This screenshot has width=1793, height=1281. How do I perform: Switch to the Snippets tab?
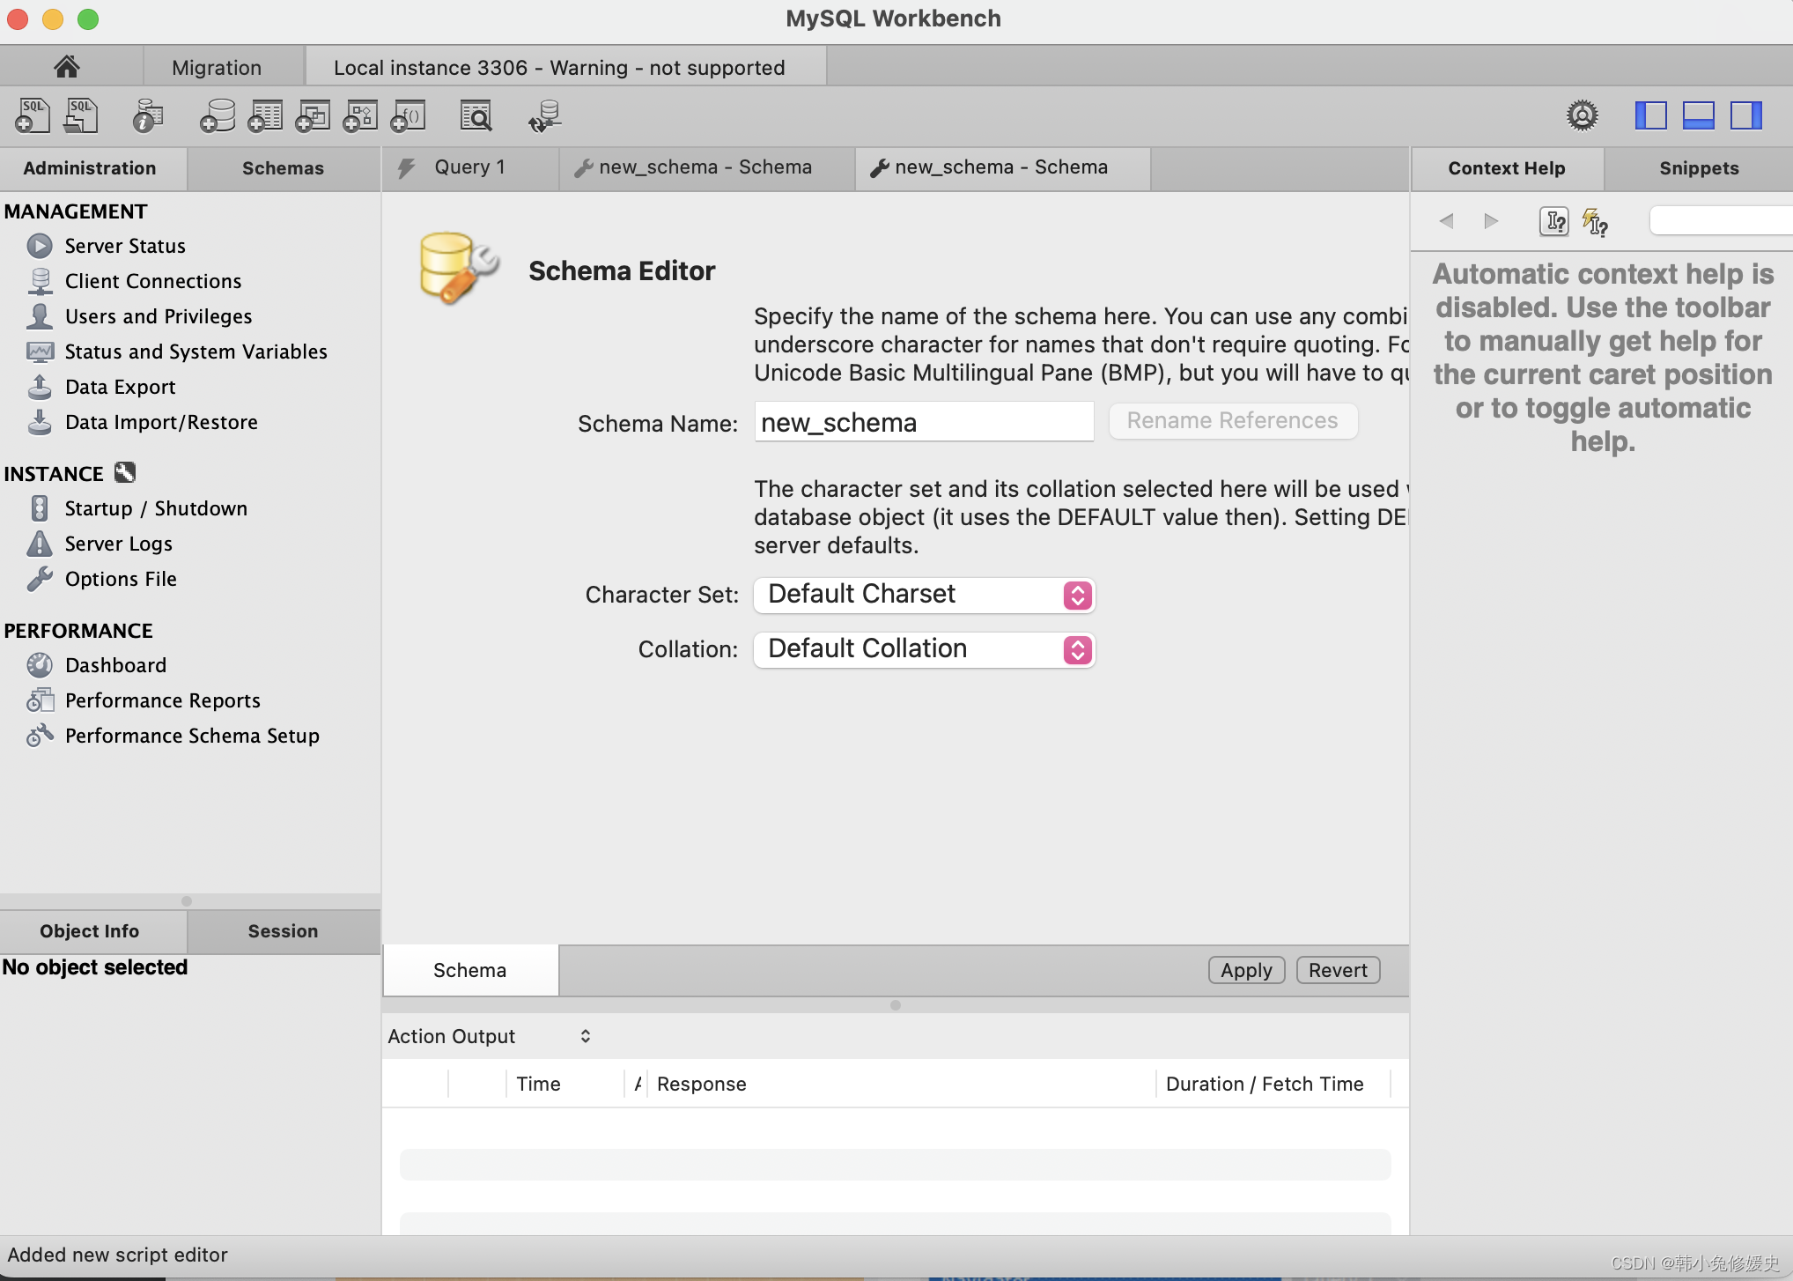click(1698, 168)
